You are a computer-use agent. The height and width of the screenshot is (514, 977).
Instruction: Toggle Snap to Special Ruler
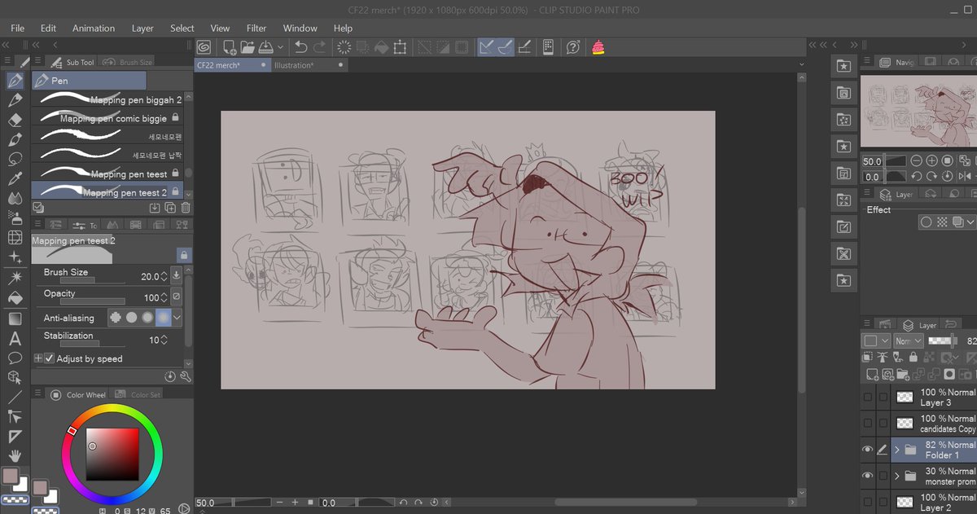[506, 47]
